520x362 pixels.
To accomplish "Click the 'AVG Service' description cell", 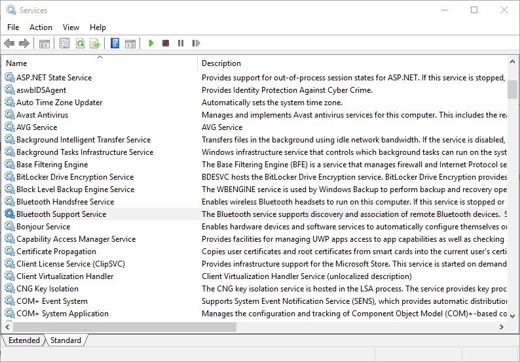I will tap(222, 127).
